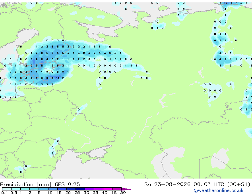The width and height of the screenshot is (252, 194).
Task: Click the 5–10 mm legend color box
Action: 43,189
